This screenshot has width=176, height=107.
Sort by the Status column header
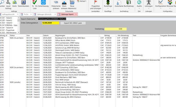pyautogui.click(x=18, y=36)
